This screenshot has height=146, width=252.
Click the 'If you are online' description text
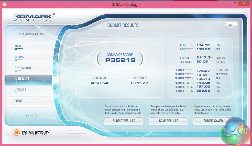(x=213, y=110)
